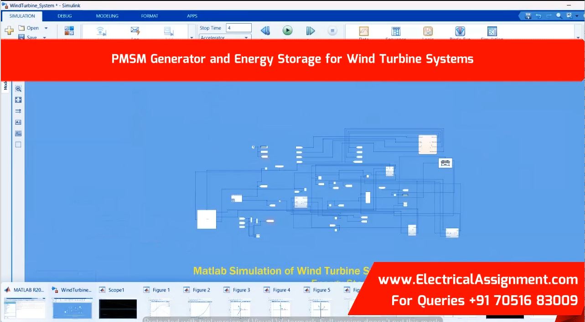Toggle the sample time arrows palette icon
This screenshot has width=585, height=322.
pos(18,111)
